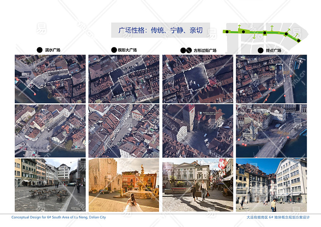Screen dimensions: 321x227
Task: Select the 终点广场 label
Action: coord(274,50)
